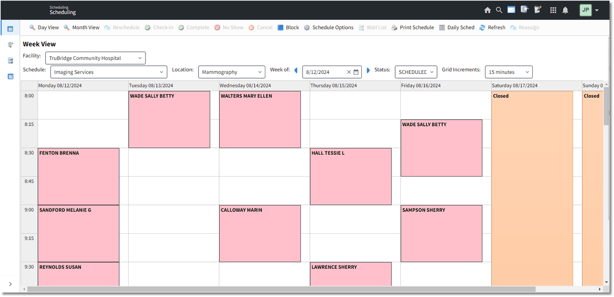Select the third sidebar schedule list icon
614x297 pixels.
10,60
